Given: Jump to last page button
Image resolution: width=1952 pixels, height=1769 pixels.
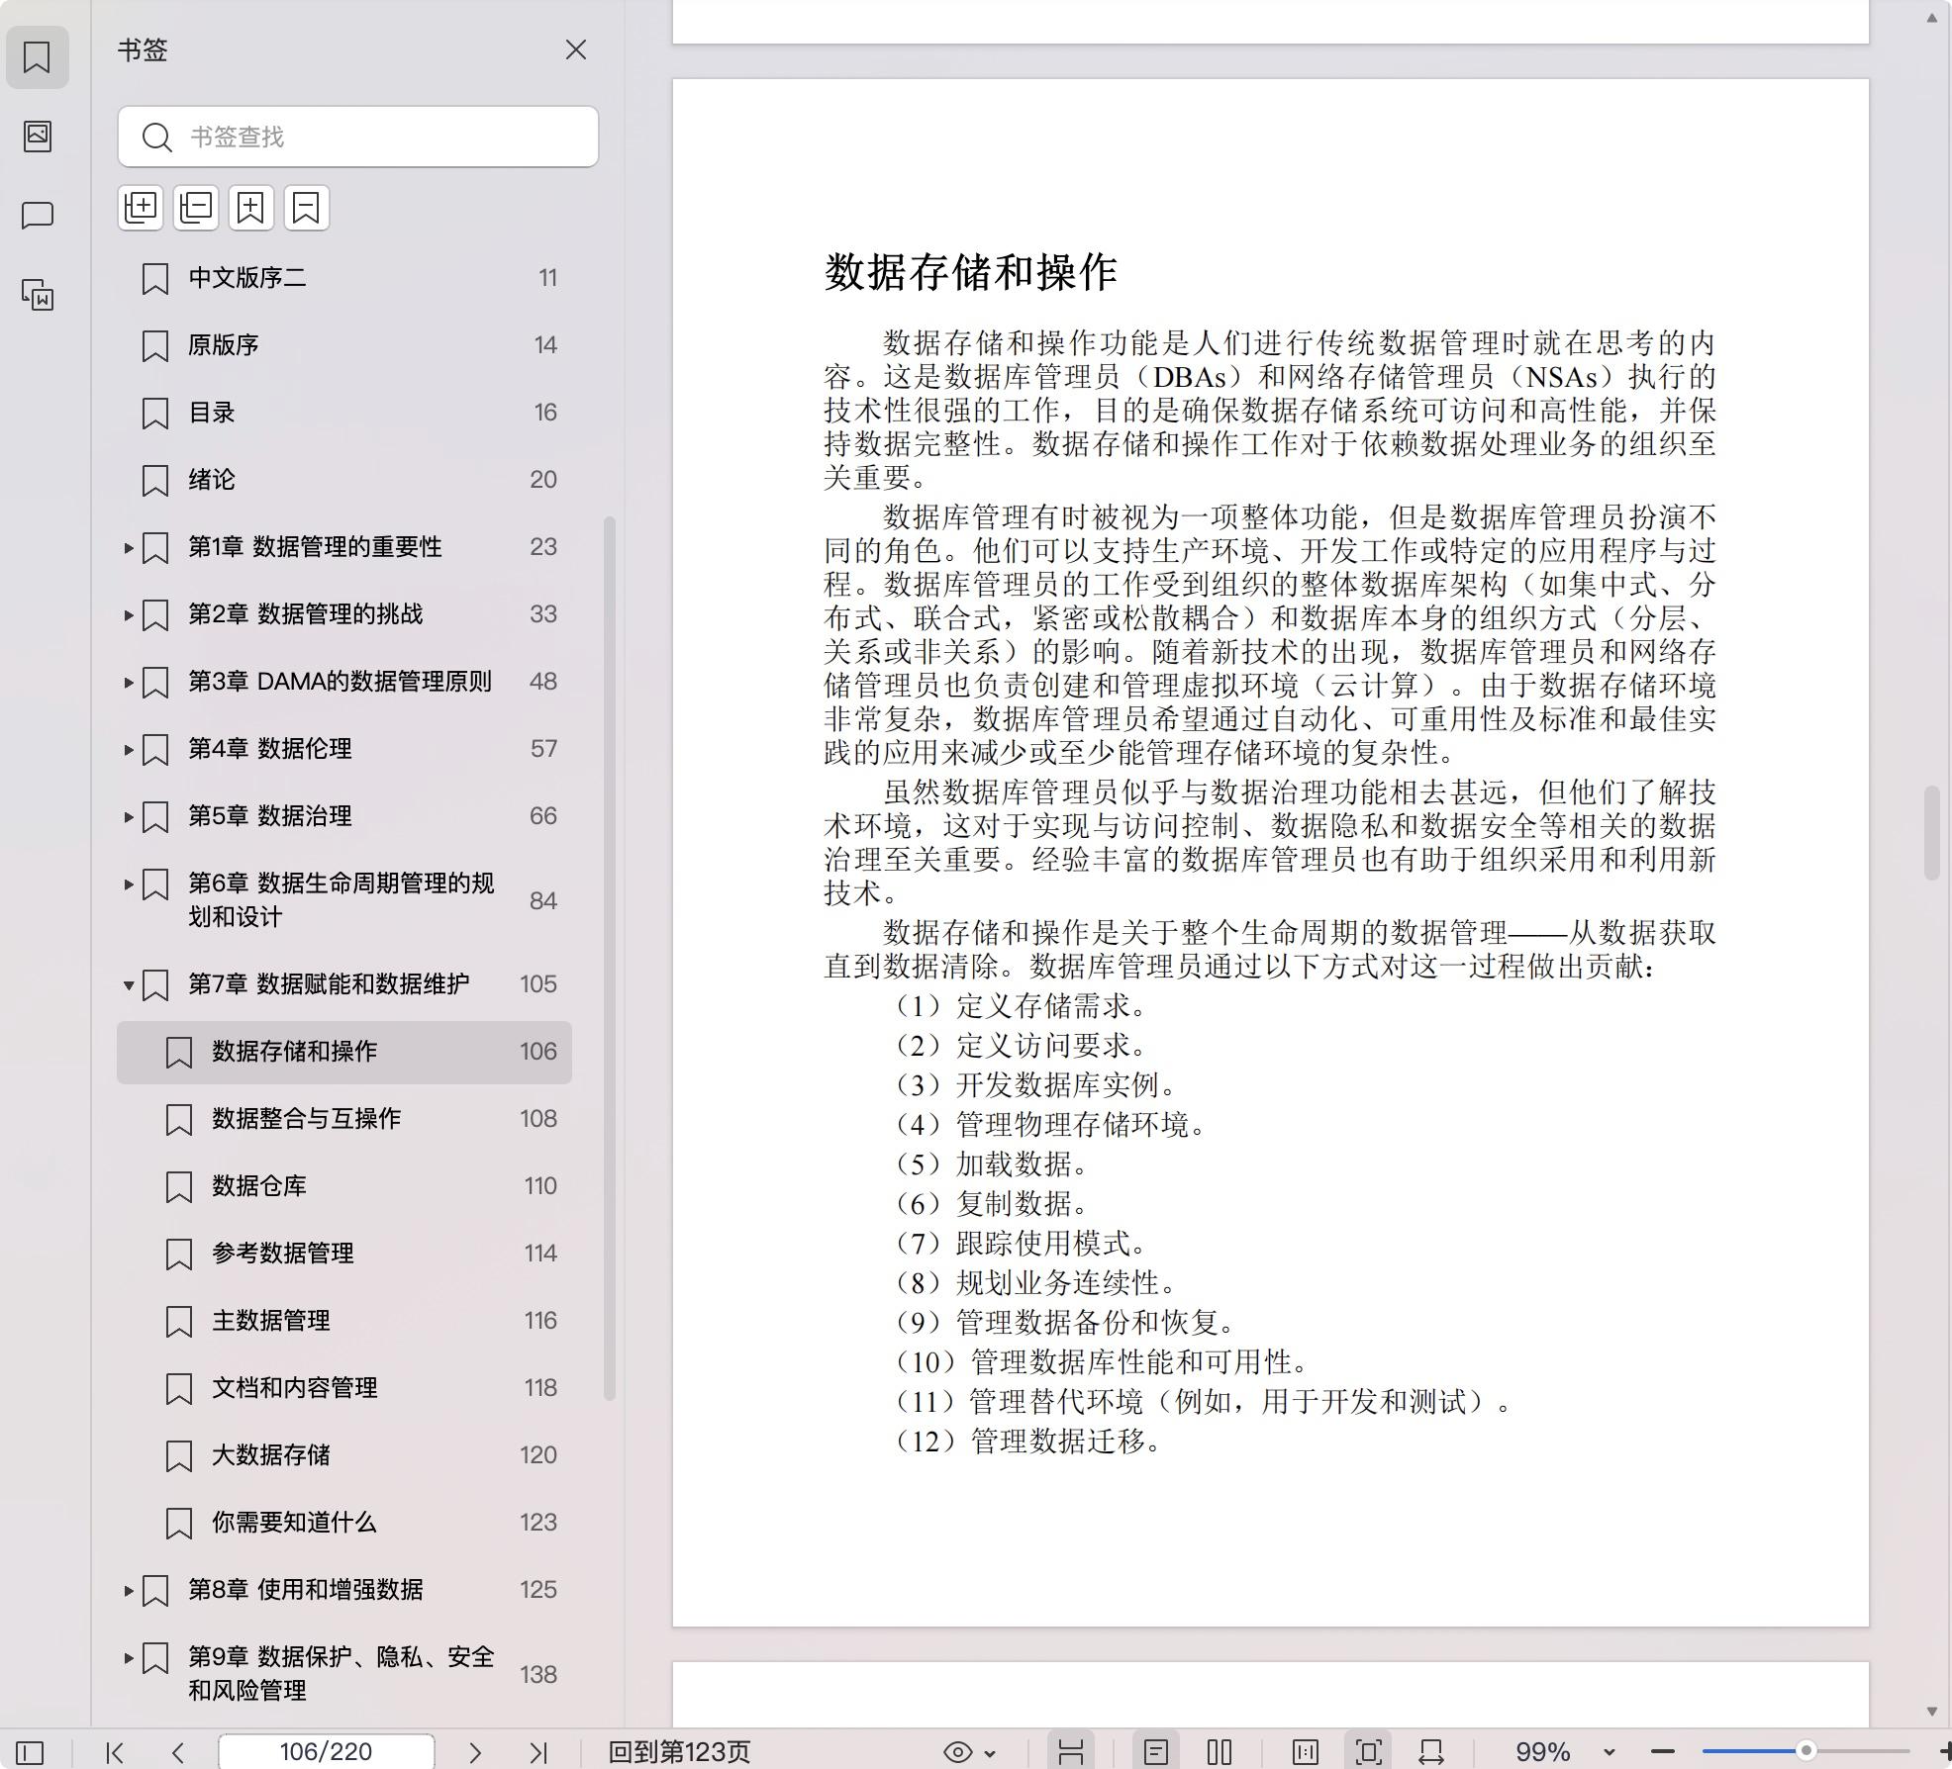Looking at the screenshot, I should point(538,1752).
